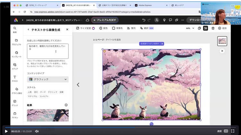241x135 pixels.
Task: Open the 背景色 background color tool
Action: [117, 28]
